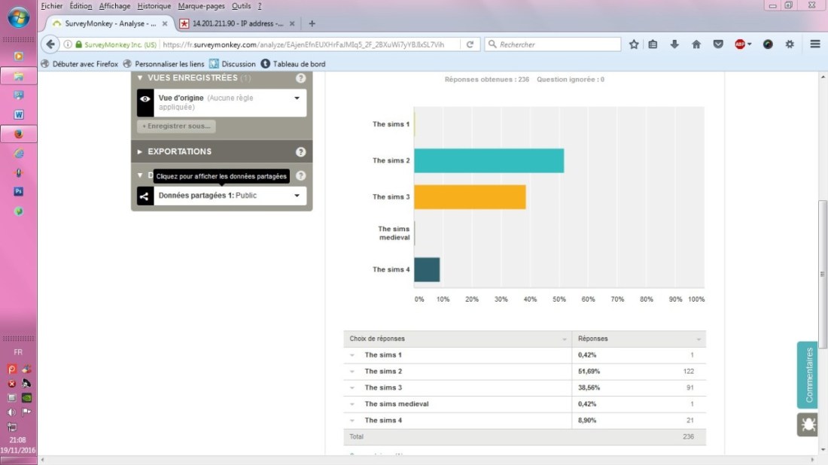This screenshot has width=828, height=465.
Task: Click the bookmark star icon in toolbar
Action: pyautogui.click(x=634, y=44)
